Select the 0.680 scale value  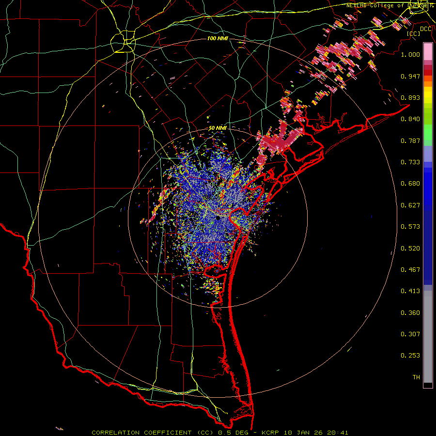(x=410, y=184)
